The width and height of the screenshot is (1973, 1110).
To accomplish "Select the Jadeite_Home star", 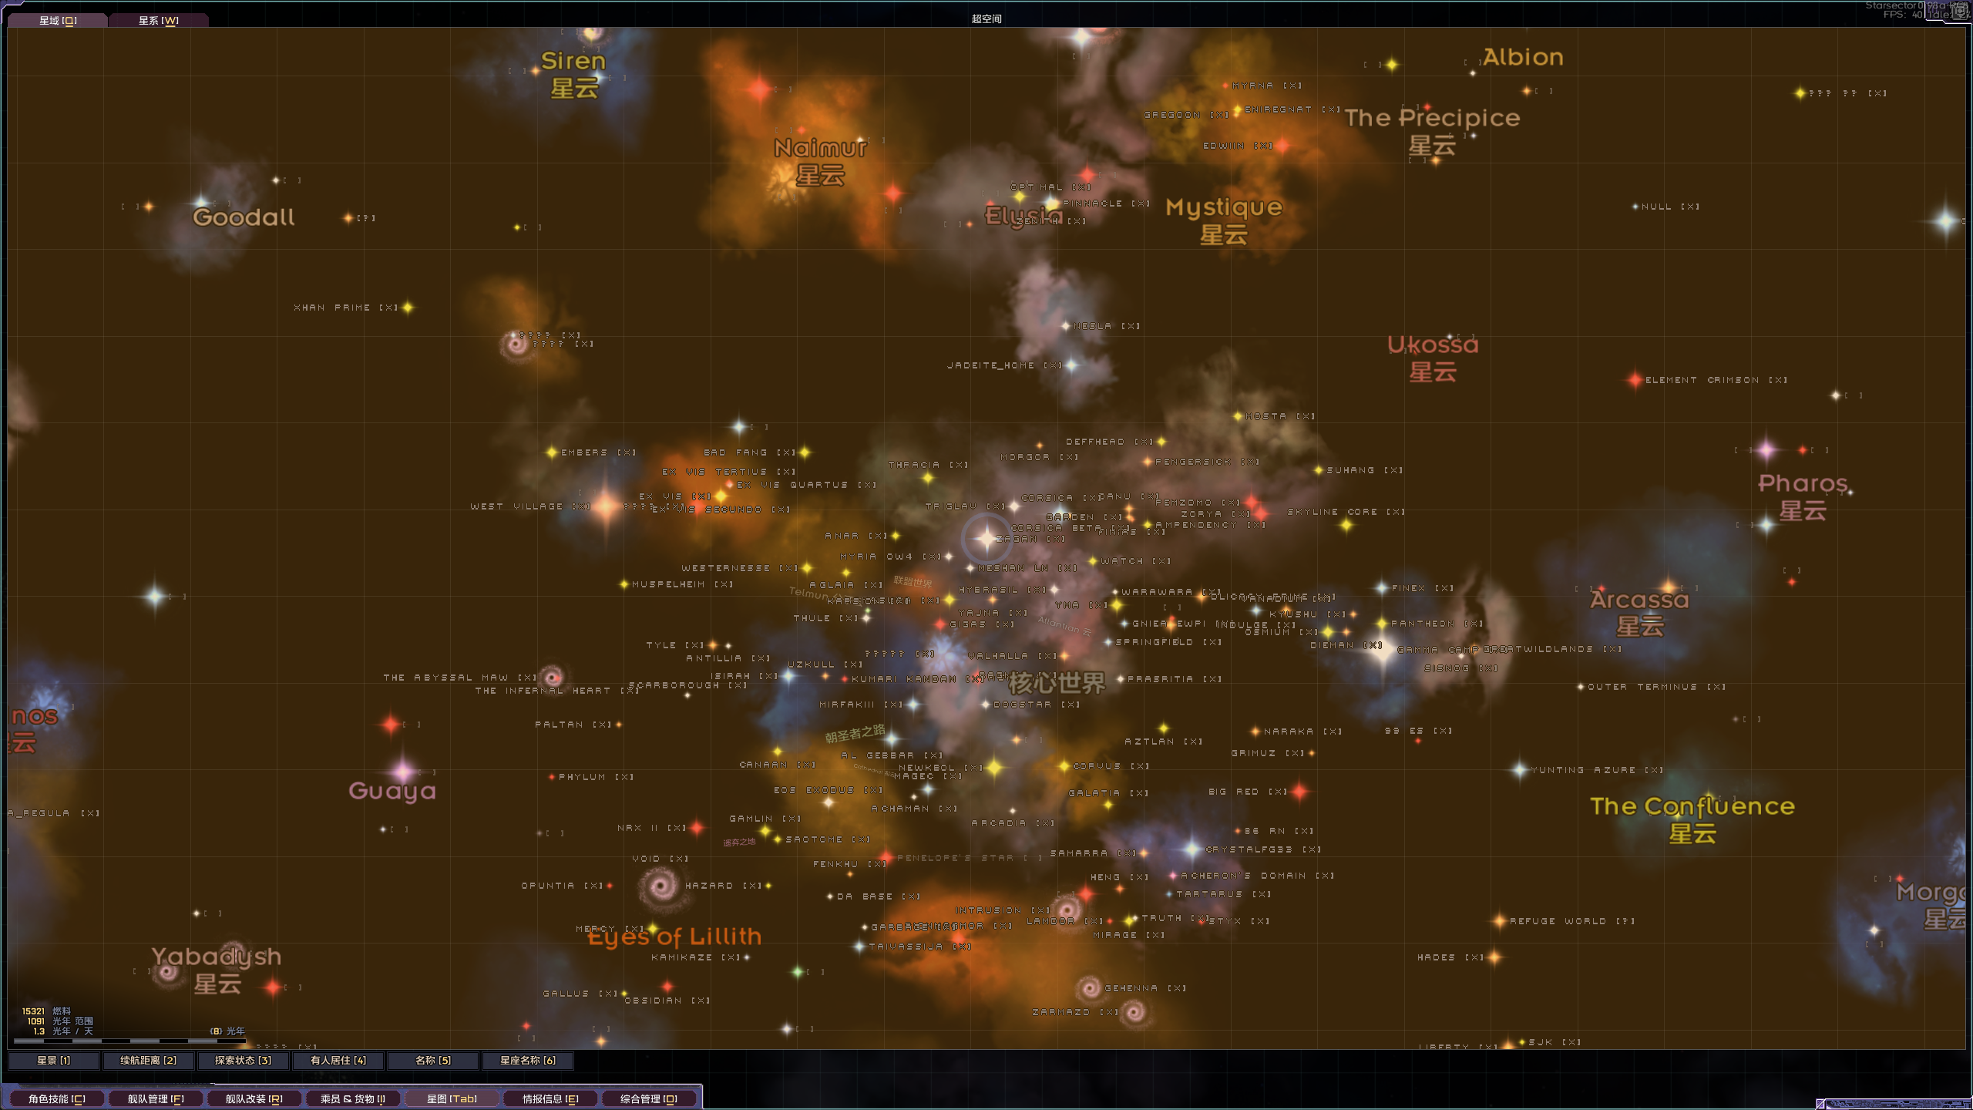I will coord(1072,365).
